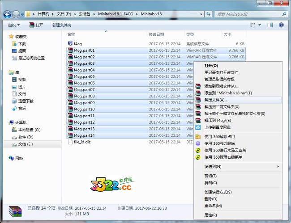Viewport: 291px width, 223px height.
Task: Choose 管理员取得所有权 in context menu
Action: 219,79
